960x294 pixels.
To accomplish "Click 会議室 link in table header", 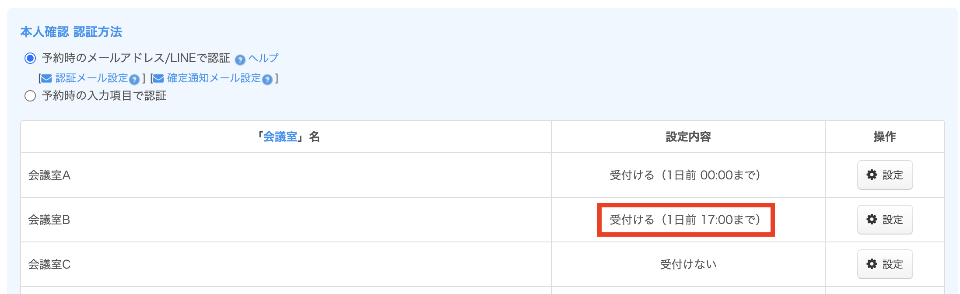I will pos(280,137).
